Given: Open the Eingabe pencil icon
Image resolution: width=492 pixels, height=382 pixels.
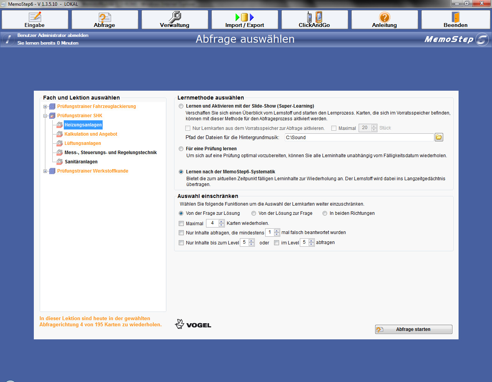Looking at the screenshot, I should pos(35,17).
